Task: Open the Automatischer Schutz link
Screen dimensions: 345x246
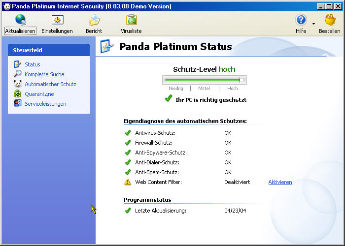Action: point(50,84)
